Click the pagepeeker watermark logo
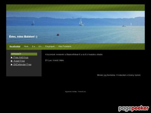The width and height of the screenshot is (151, 113). (x=134, y=109)
